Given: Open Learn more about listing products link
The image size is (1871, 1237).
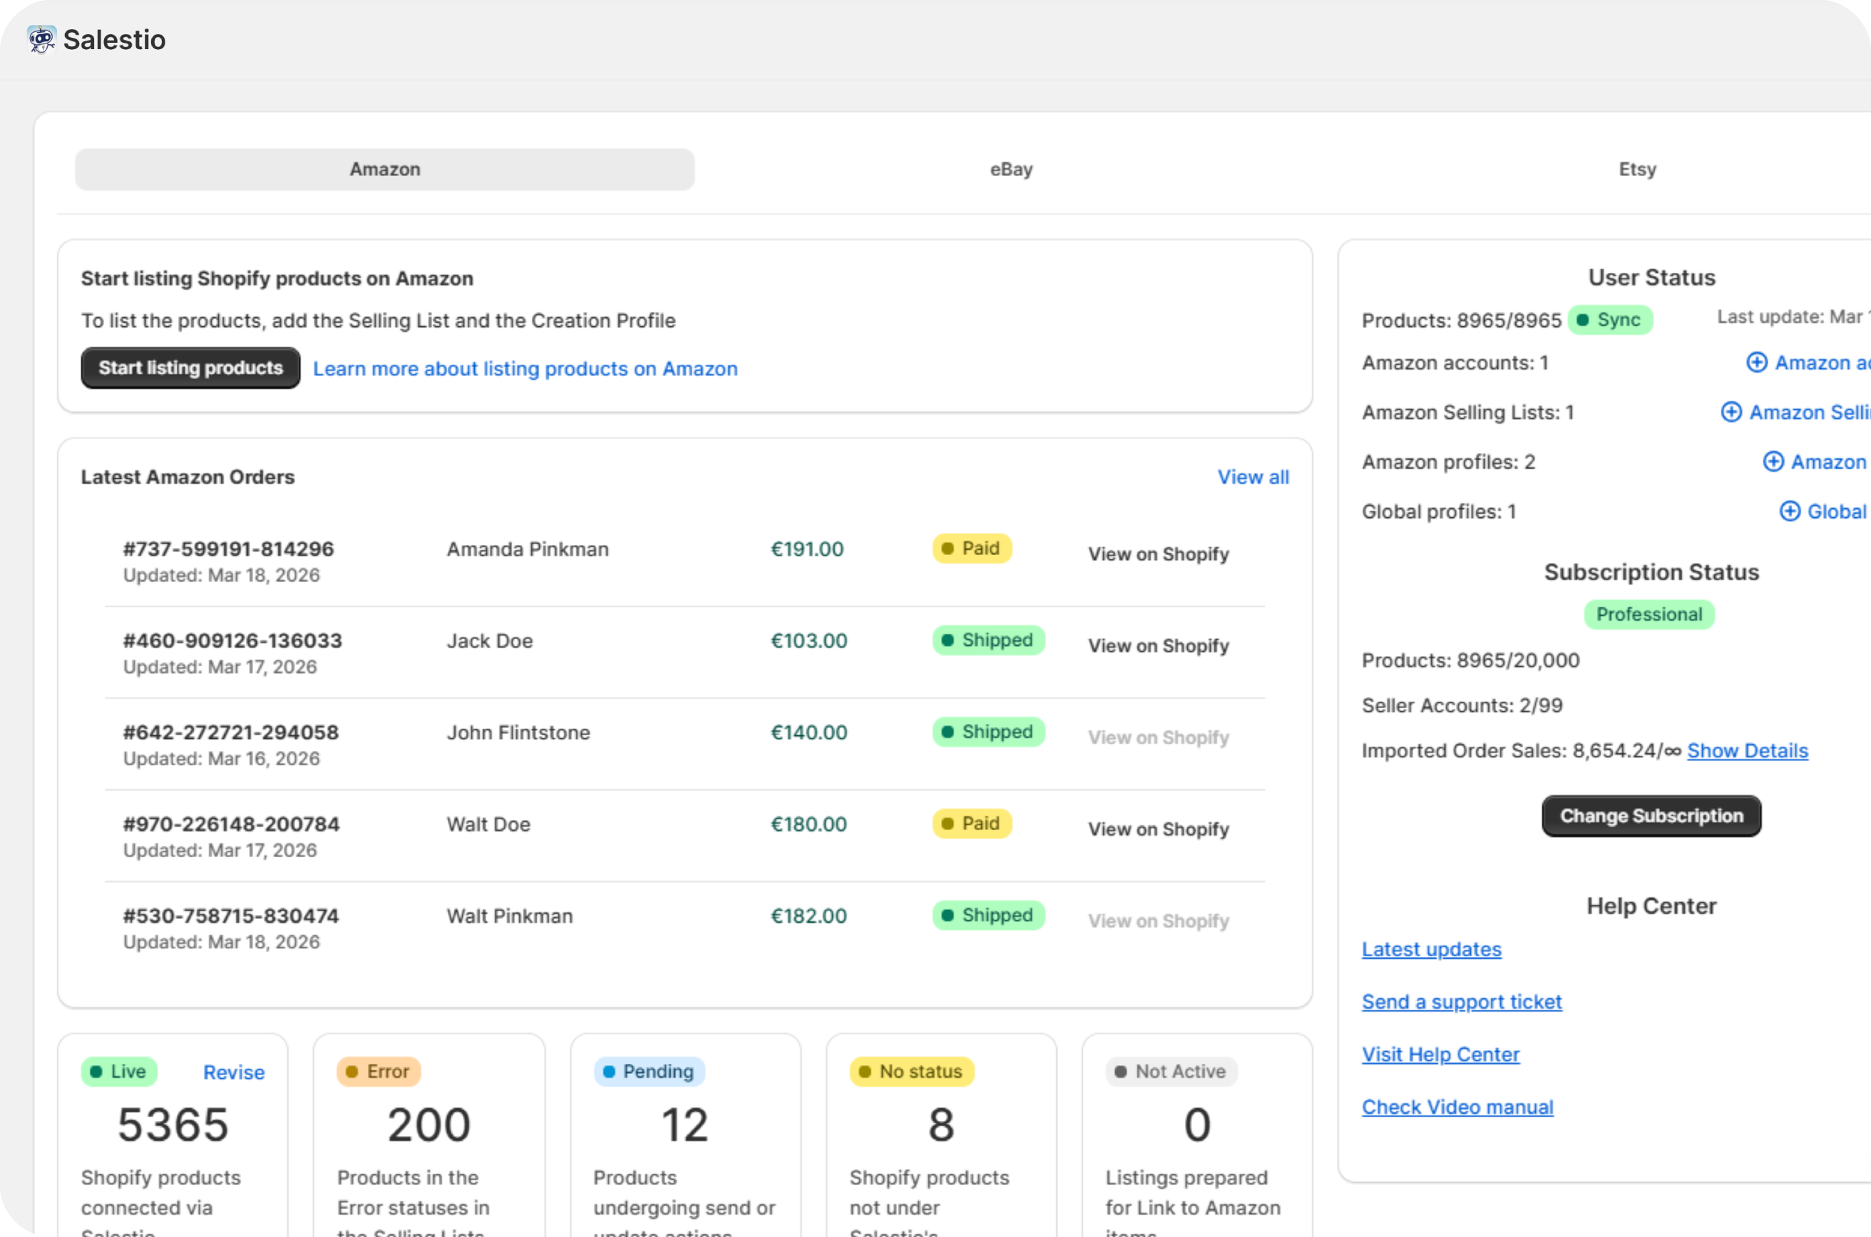Looking at the screenshot, I should point(525,369).
